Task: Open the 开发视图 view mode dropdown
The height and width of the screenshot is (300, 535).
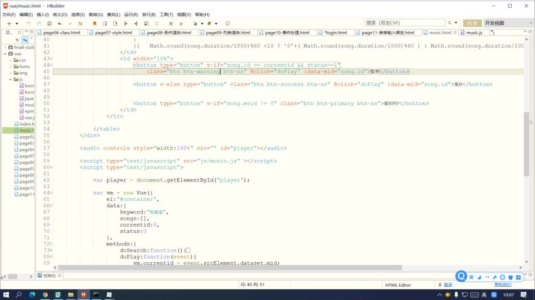Action: coord(508,23)
